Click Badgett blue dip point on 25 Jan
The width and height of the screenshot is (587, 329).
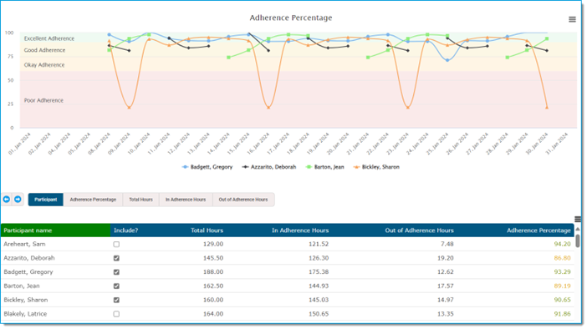pos(447,60)
